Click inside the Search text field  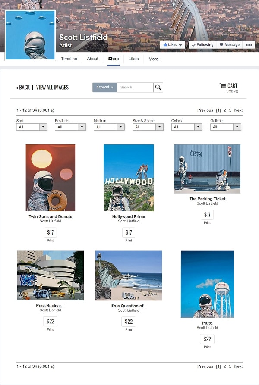pyautogui.click(x=136, y=87)
